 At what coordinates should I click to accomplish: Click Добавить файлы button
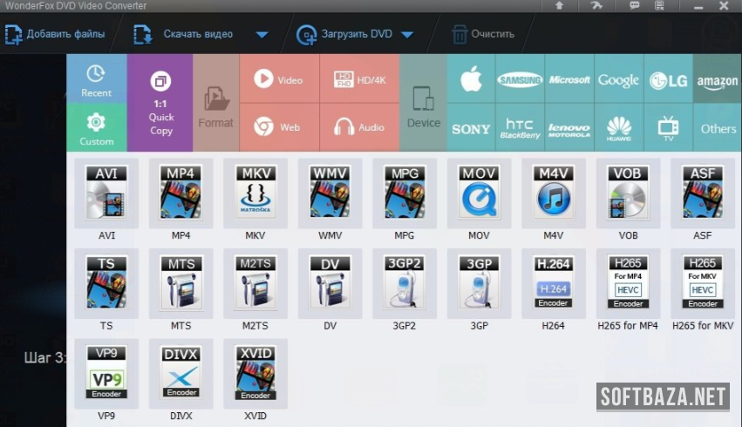coord(55,35)
